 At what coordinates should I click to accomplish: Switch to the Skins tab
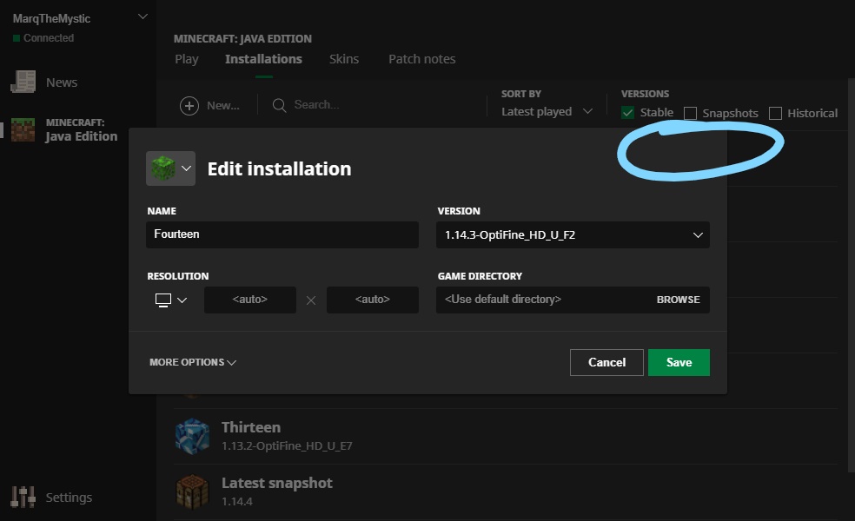tap(344, 59)
